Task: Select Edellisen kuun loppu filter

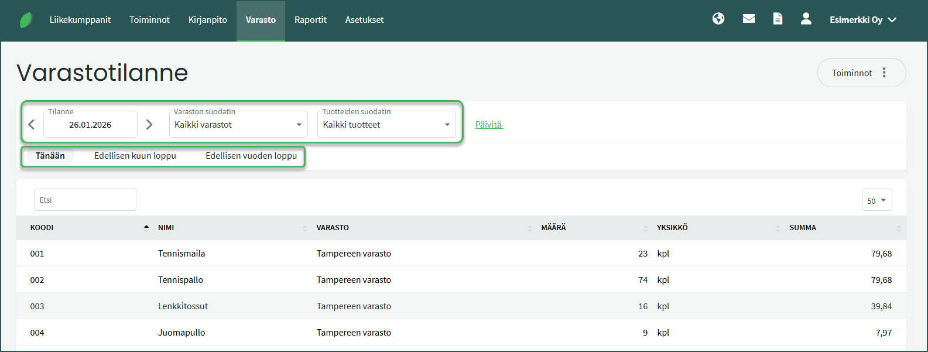Action: [x=135, y=156]
